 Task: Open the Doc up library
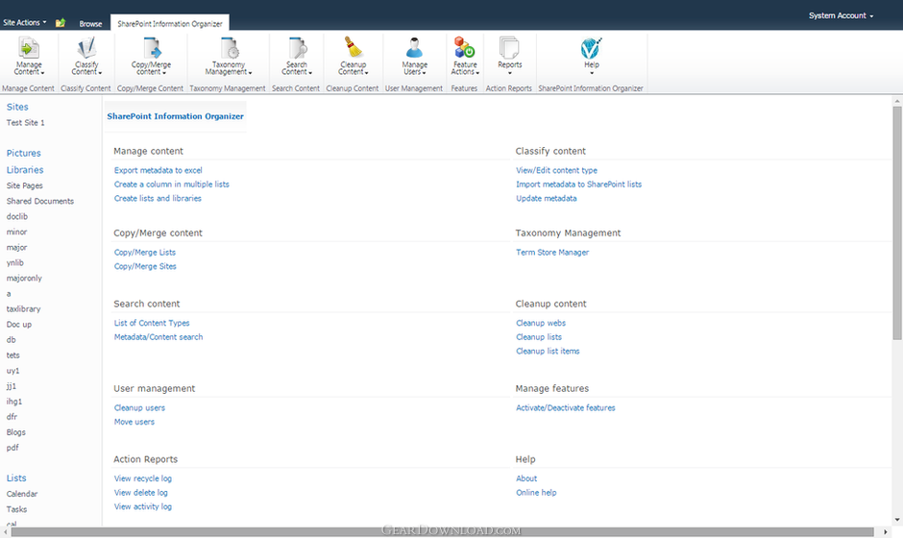point(19,325)
